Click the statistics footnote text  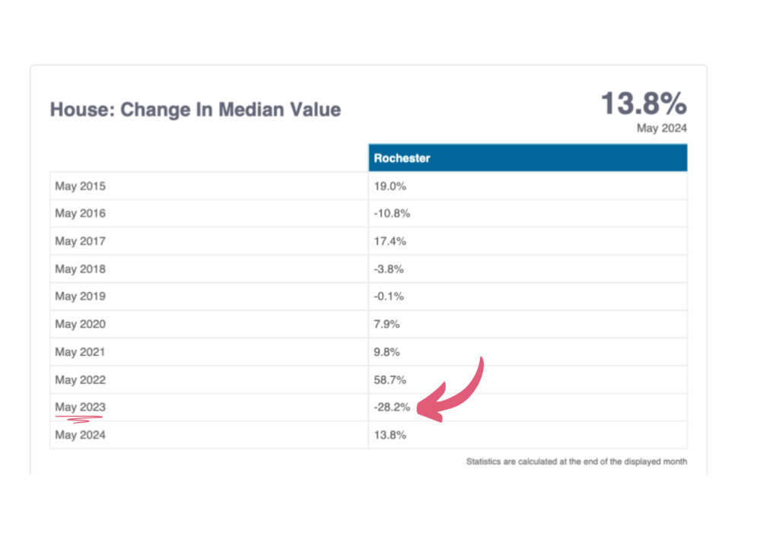tap(577, 462)
